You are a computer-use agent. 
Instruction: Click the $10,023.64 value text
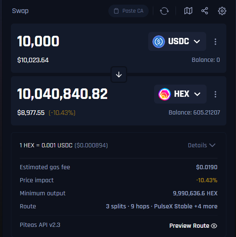pos(33,60)
